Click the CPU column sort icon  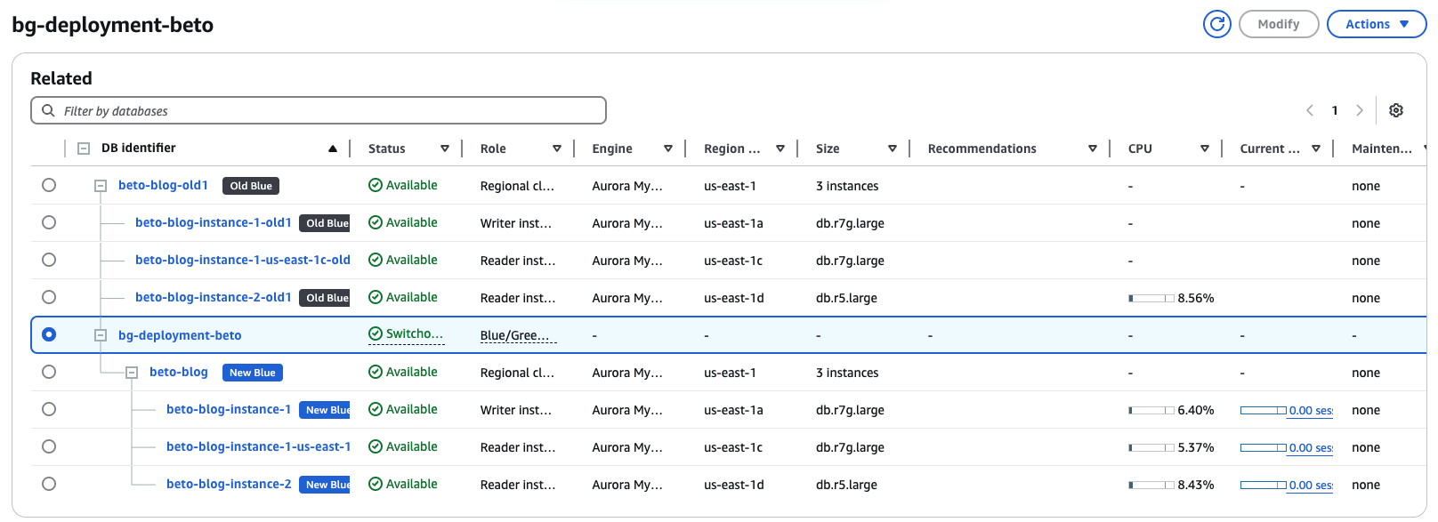tap(1204, 149)
